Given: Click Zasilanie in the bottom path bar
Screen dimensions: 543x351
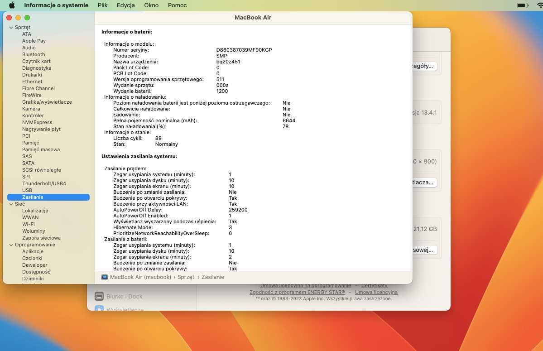Looking at the screenshot, I should [x=213, y=277].
